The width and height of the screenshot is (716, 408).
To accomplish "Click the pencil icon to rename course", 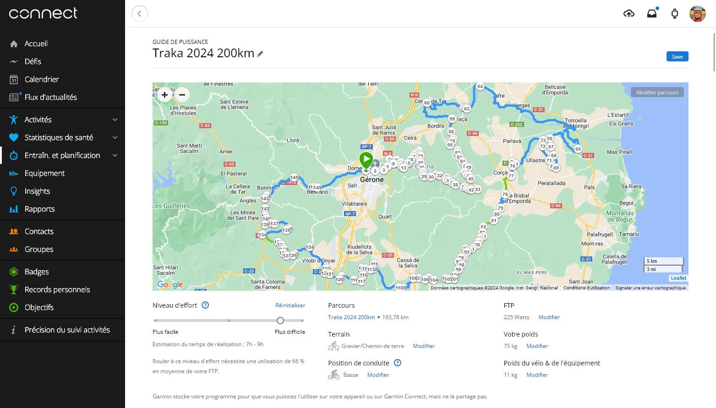I will [260, 54].
